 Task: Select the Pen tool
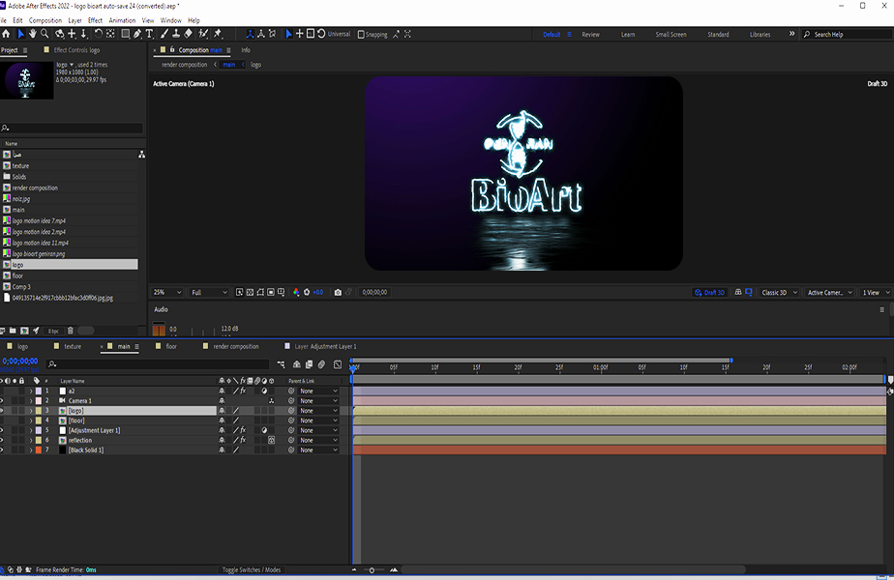[x=137, y=34]
